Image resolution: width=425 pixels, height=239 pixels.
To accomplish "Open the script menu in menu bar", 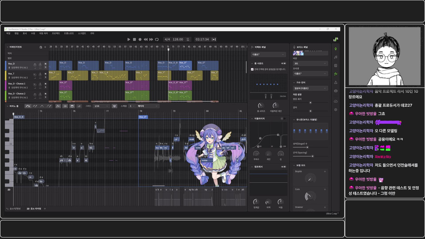I will 82,33.
